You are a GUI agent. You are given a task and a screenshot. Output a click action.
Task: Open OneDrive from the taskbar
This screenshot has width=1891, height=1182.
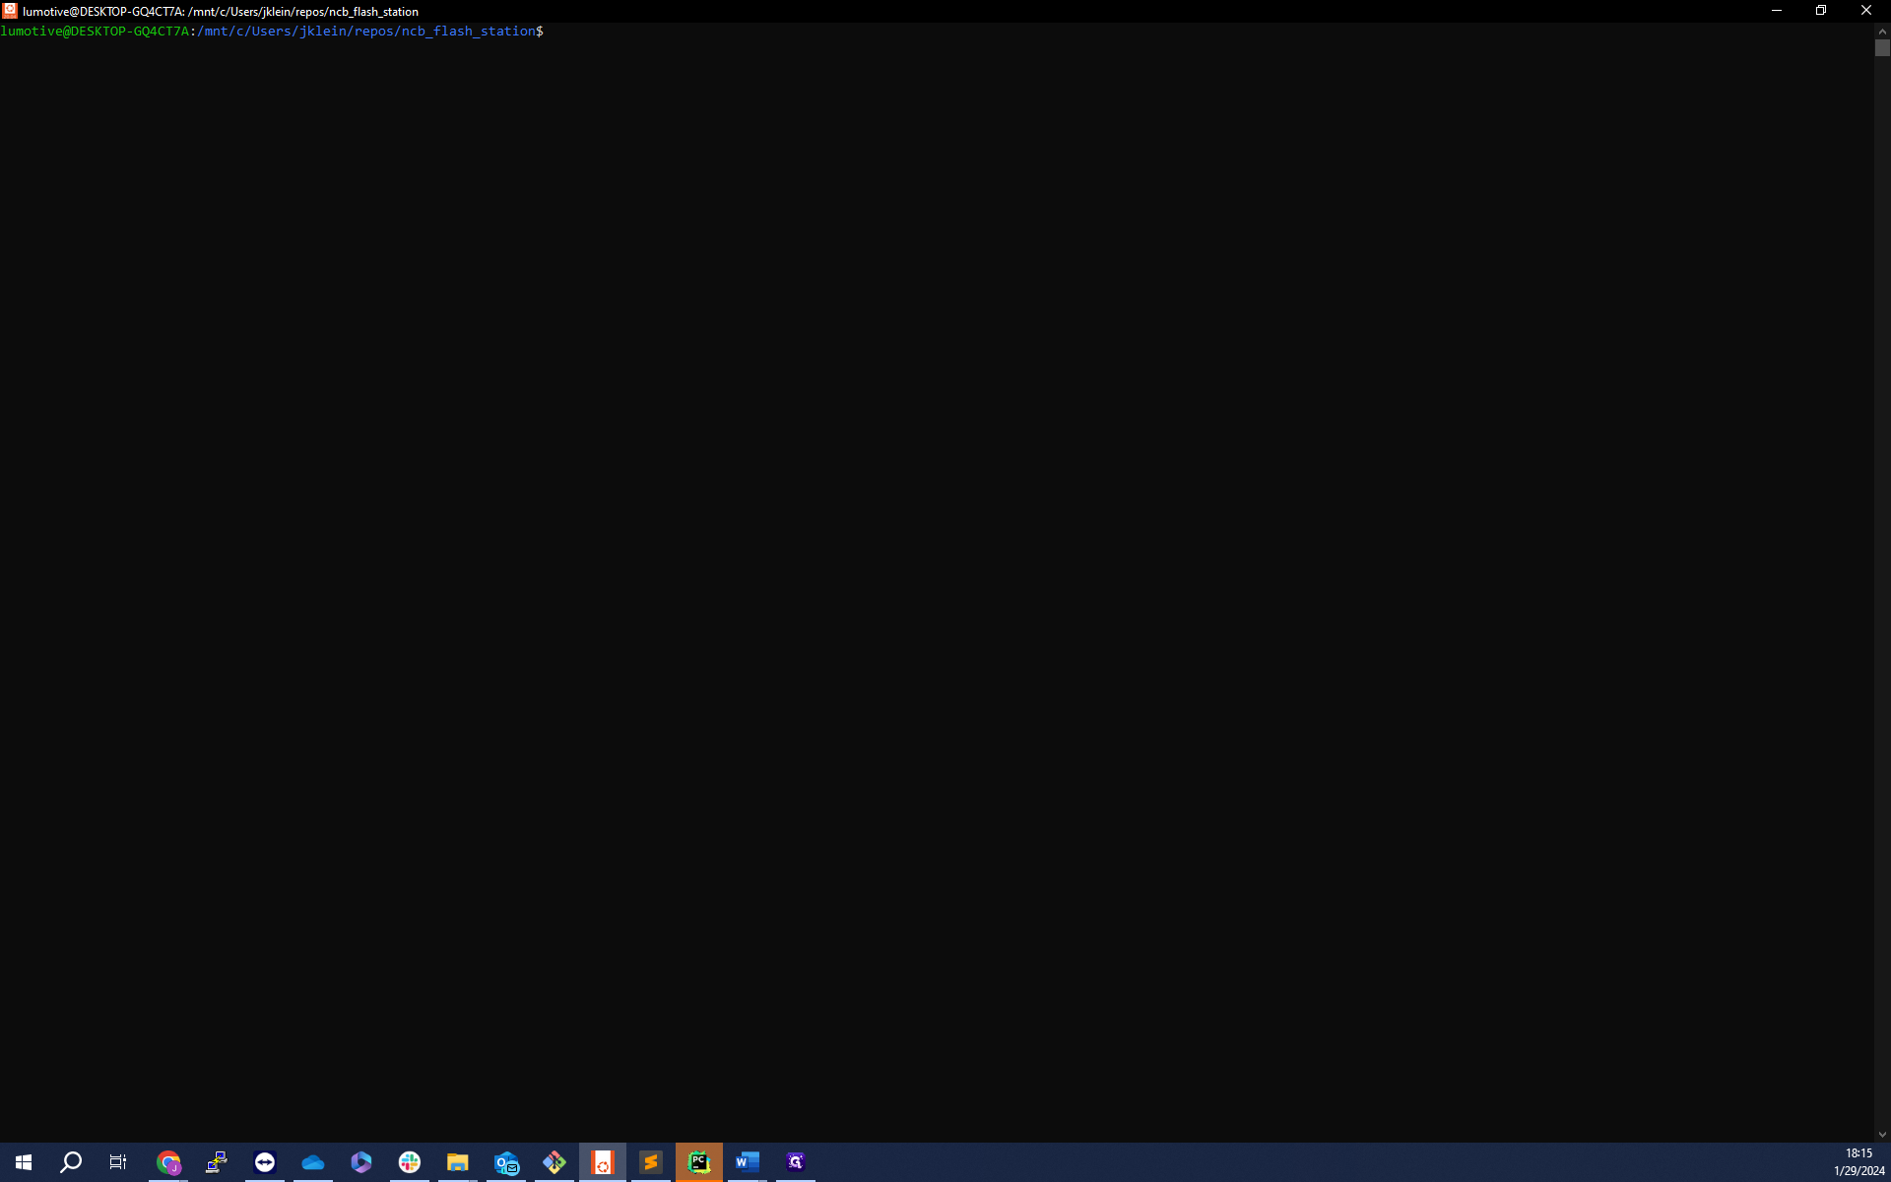coord(313,1162)
